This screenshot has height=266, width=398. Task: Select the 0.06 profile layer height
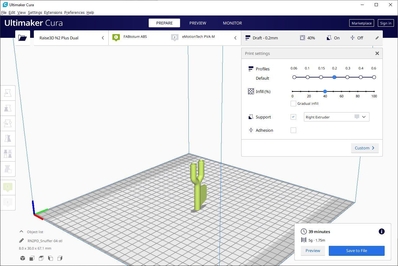pyautogui.click(x=294, y=77)
